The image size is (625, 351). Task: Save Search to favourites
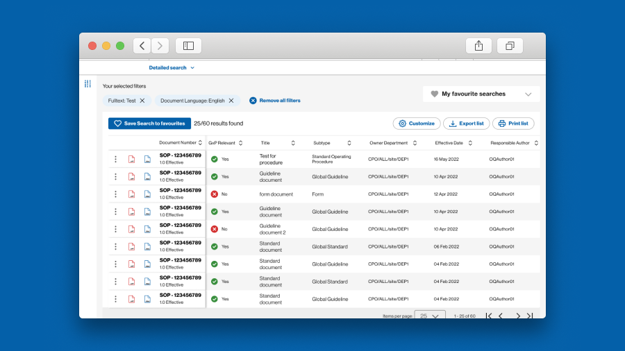[149, 123]
